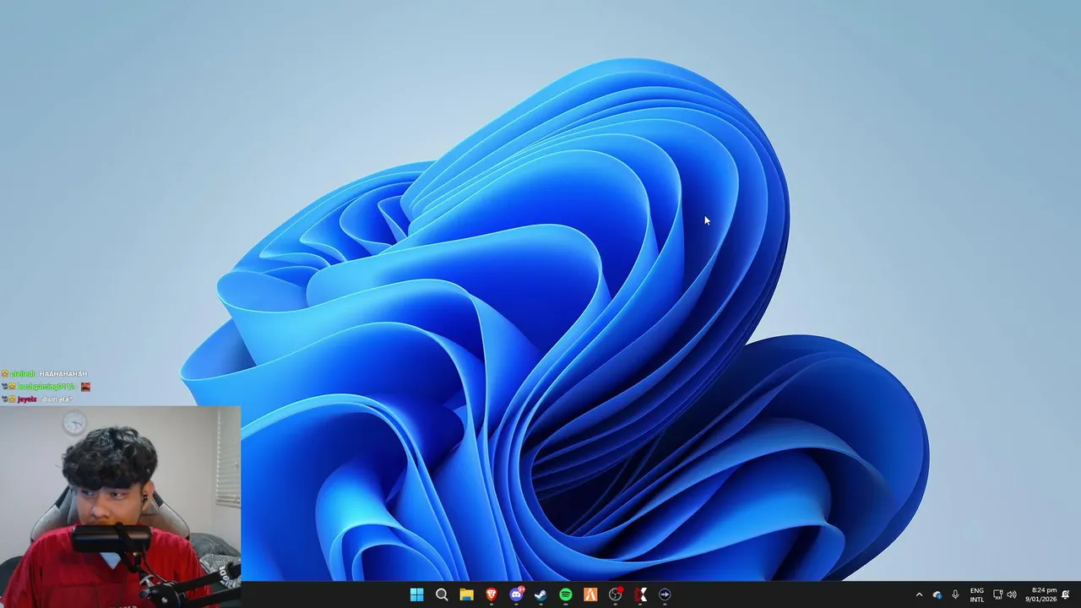
Task: Open Spotify from the taskbar
Action: tap(566, 594)
